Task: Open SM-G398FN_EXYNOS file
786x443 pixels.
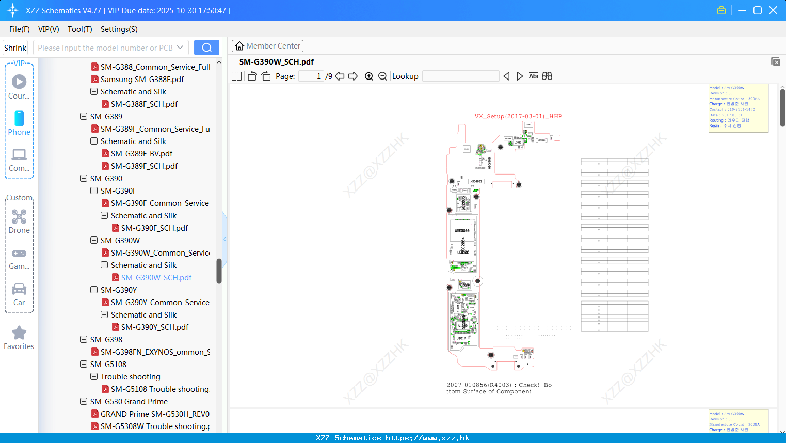Action: pos(155,352)
